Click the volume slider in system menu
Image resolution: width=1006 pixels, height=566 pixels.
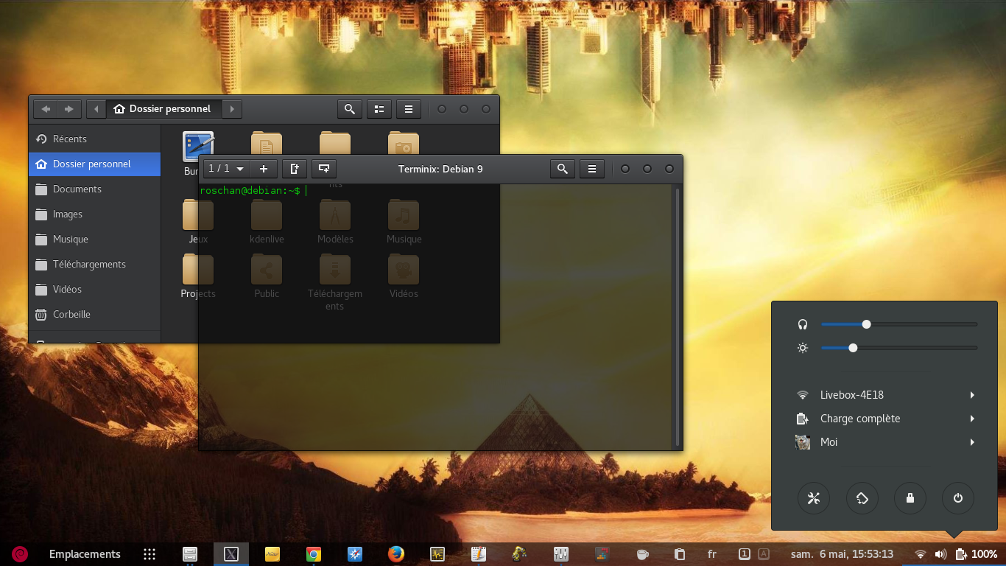pyautogui.click(x=898, y=324)
